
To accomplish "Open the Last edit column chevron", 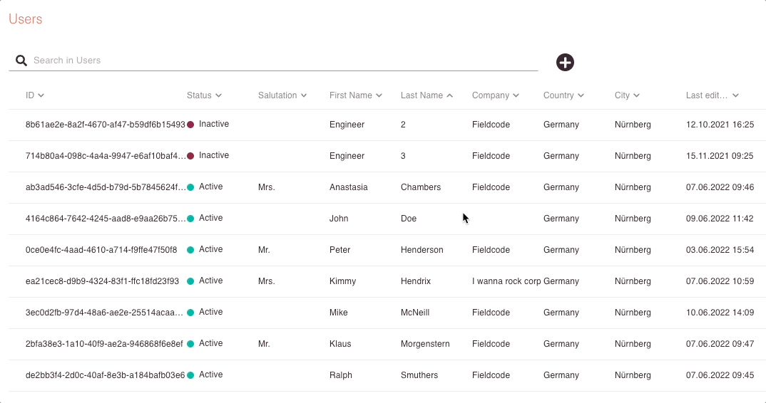I will point(736,95).
